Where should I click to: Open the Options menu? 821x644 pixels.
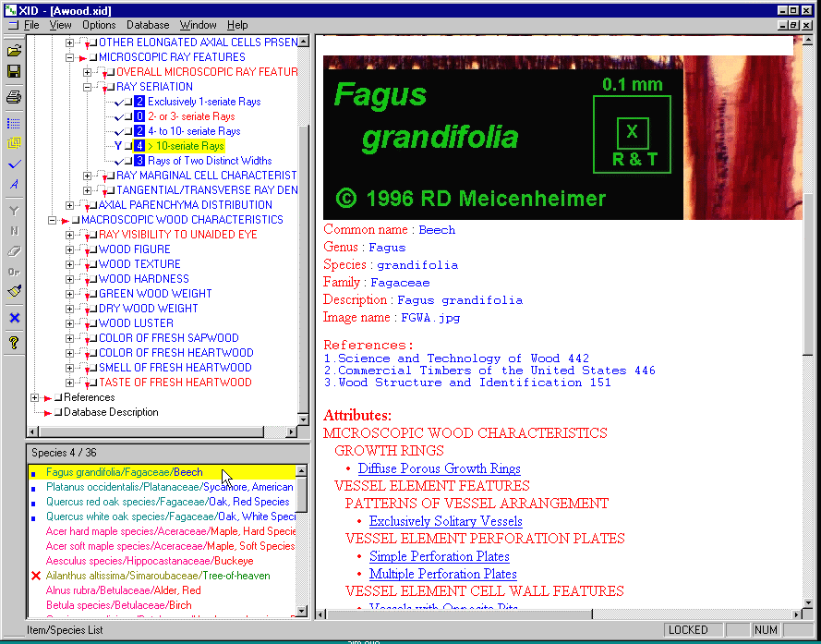tap(99, 25)
